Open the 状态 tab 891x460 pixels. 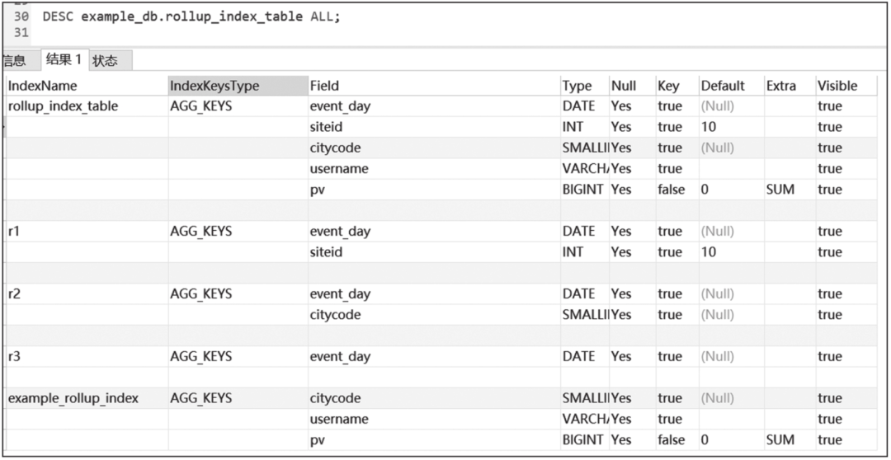click(x=105, y=60)
